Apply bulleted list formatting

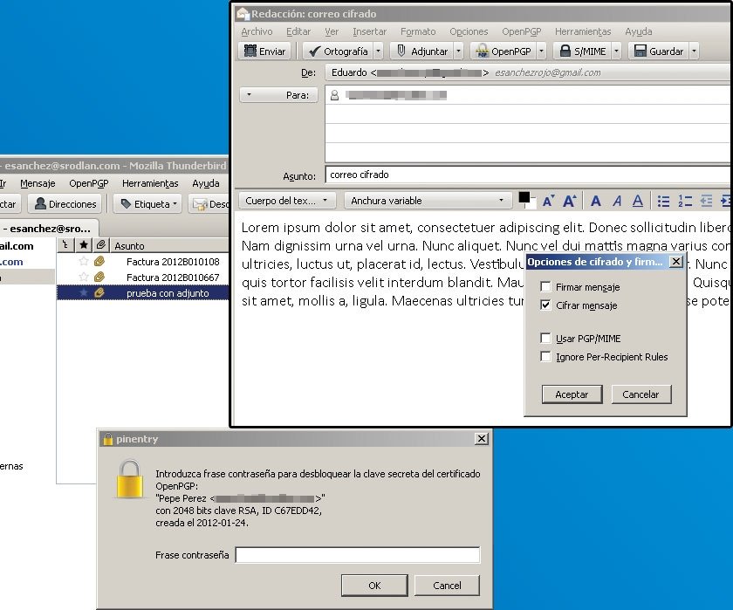click(663, 201)
